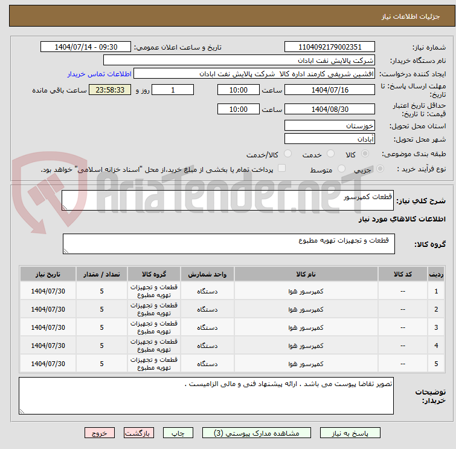Click the ردیف column header

click(436, 274)
